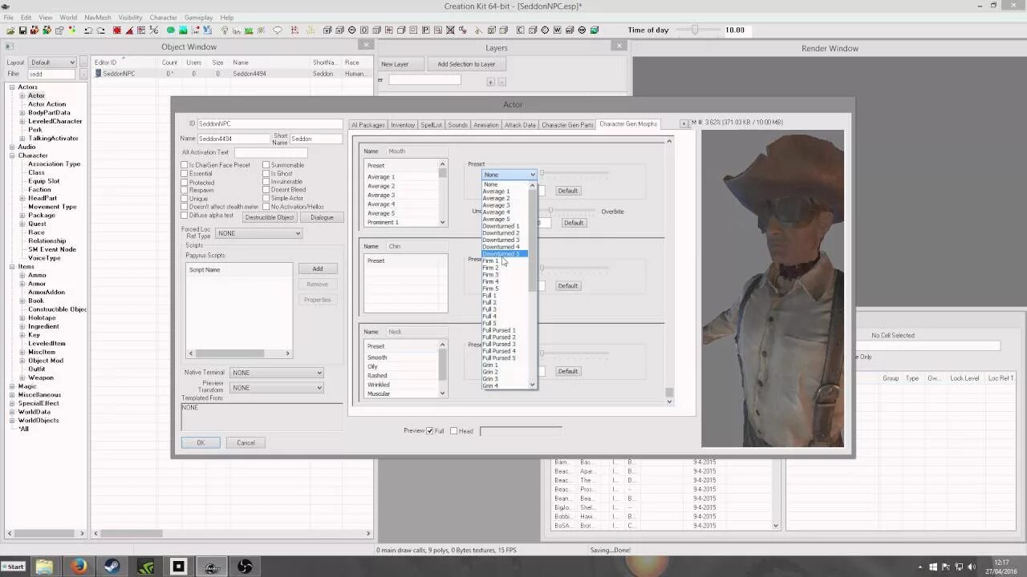Click the Destructible Object button
The width and height of the screenshot is (1027, 577).
tap(270, 217)
